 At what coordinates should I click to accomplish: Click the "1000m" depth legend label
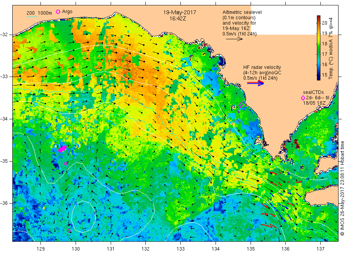click(x=45, y=13)
